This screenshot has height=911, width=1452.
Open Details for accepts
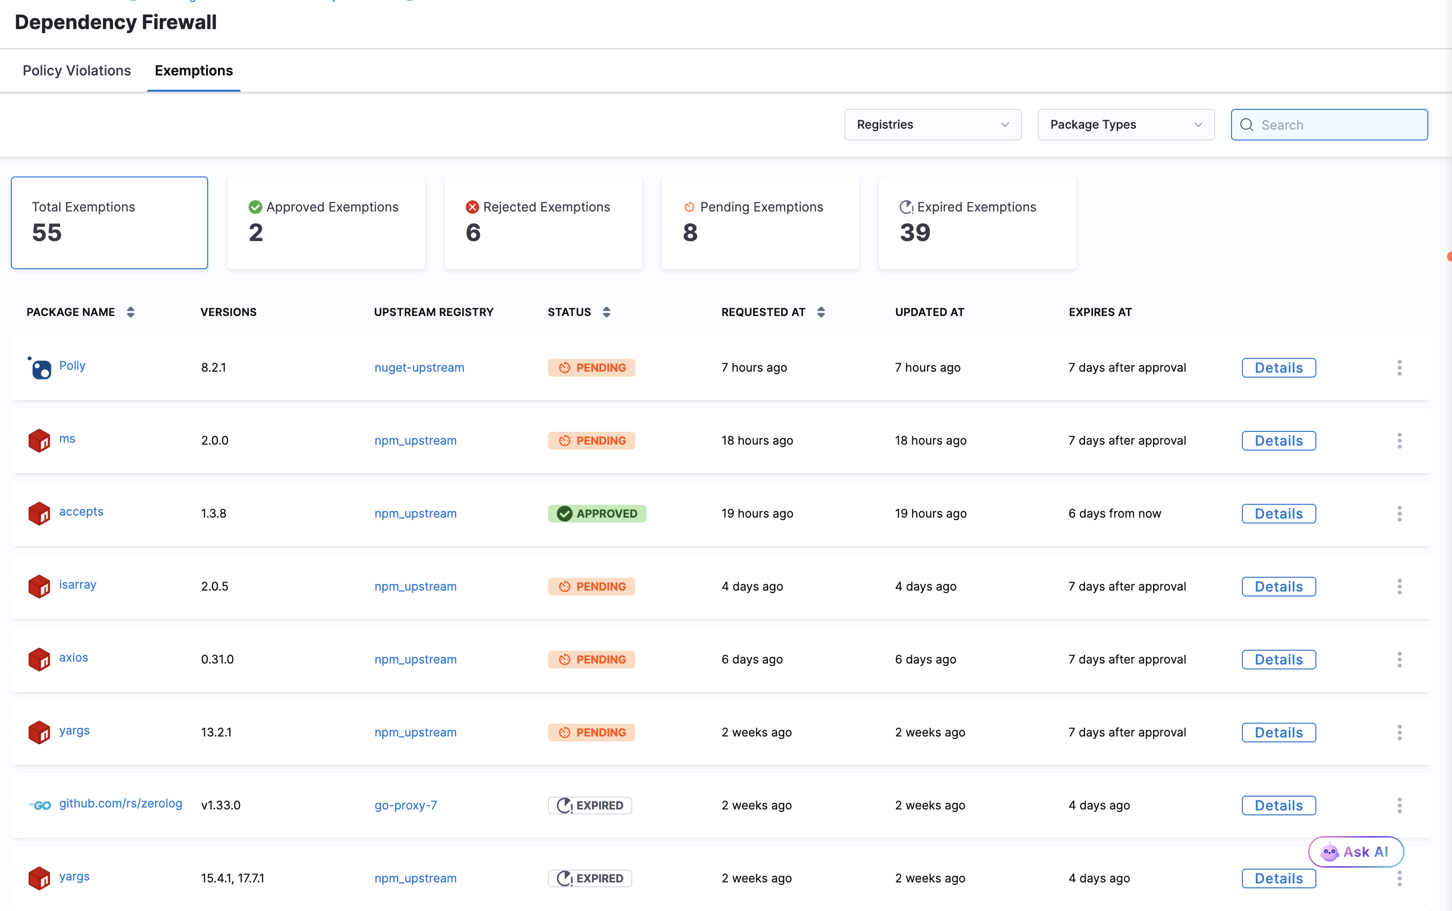click(1278, 513)
